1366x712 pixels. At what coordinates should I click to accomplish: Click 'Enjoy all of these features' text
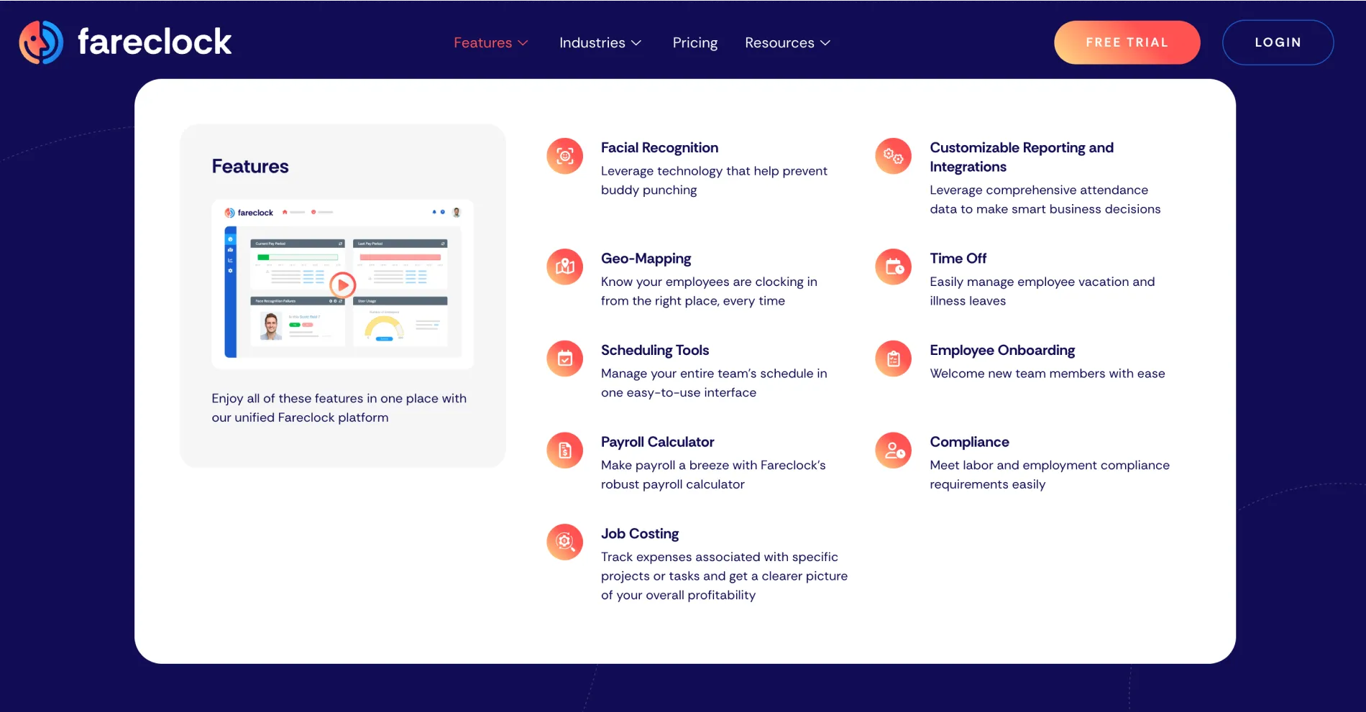(x=339, y=407)
